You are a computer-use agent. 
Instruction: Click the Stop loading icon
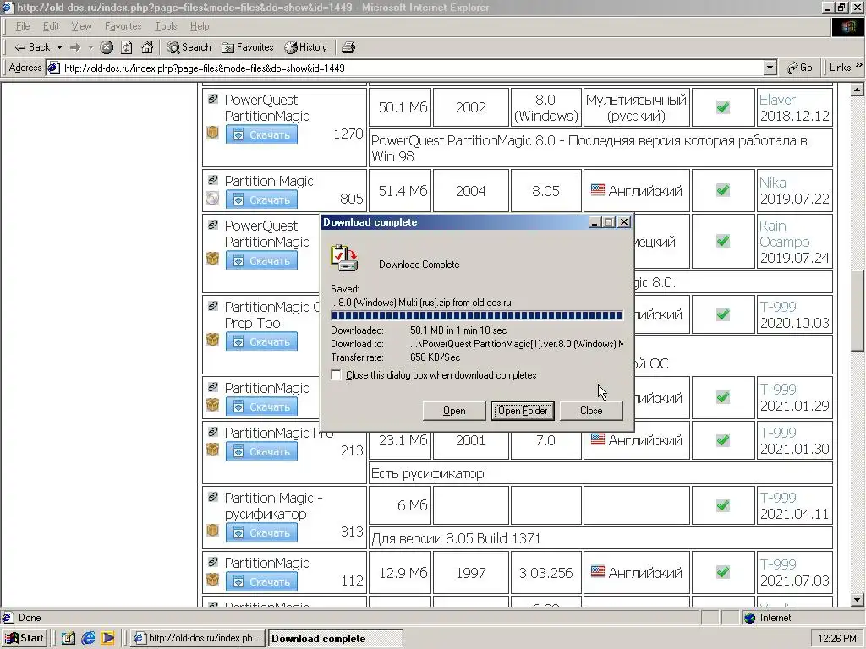107,47
